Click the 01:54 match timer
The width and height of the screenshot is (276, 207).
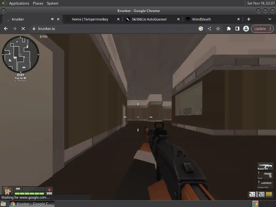point(20,75)
